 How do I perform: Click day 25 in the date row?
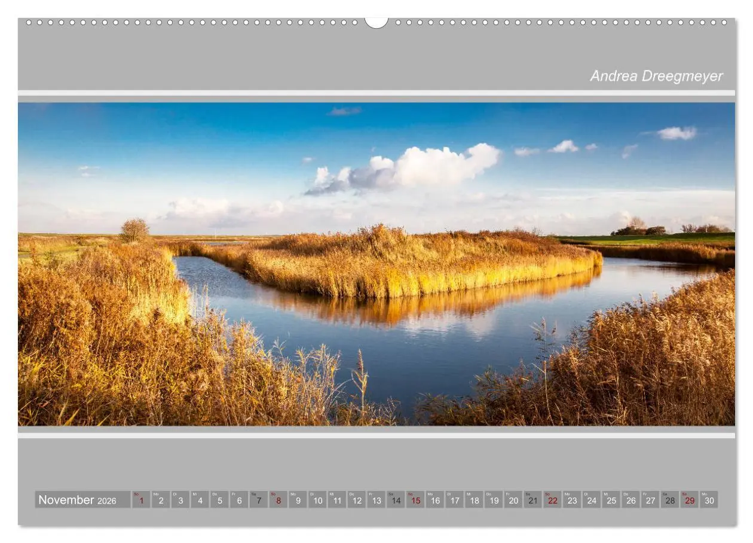point(611,499)
